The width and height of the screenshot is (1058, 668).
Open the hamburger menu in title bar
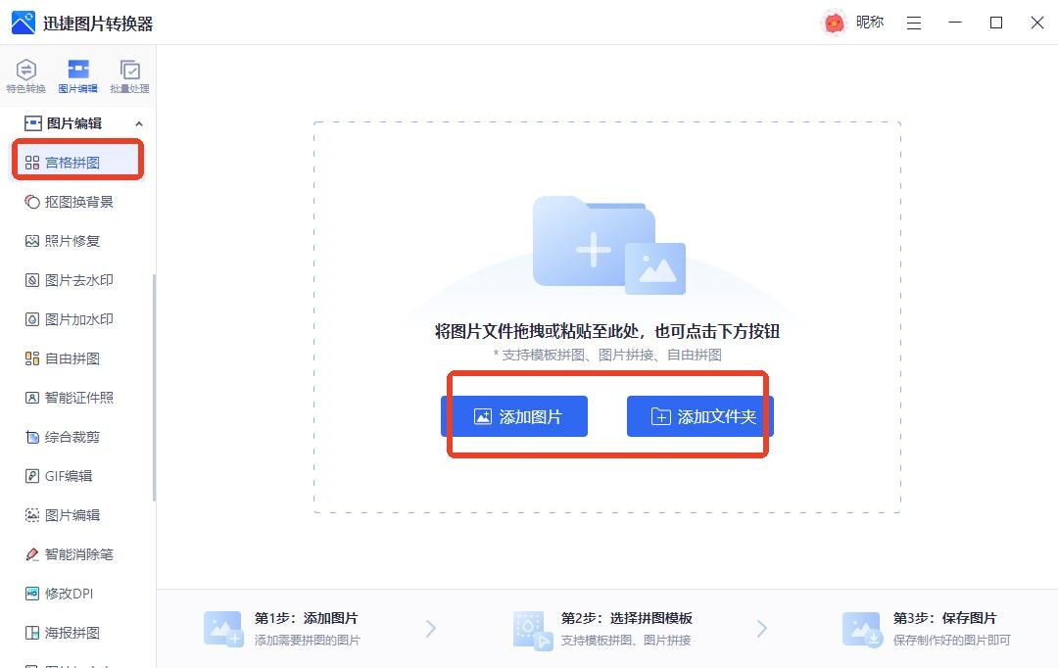(914, 23)
